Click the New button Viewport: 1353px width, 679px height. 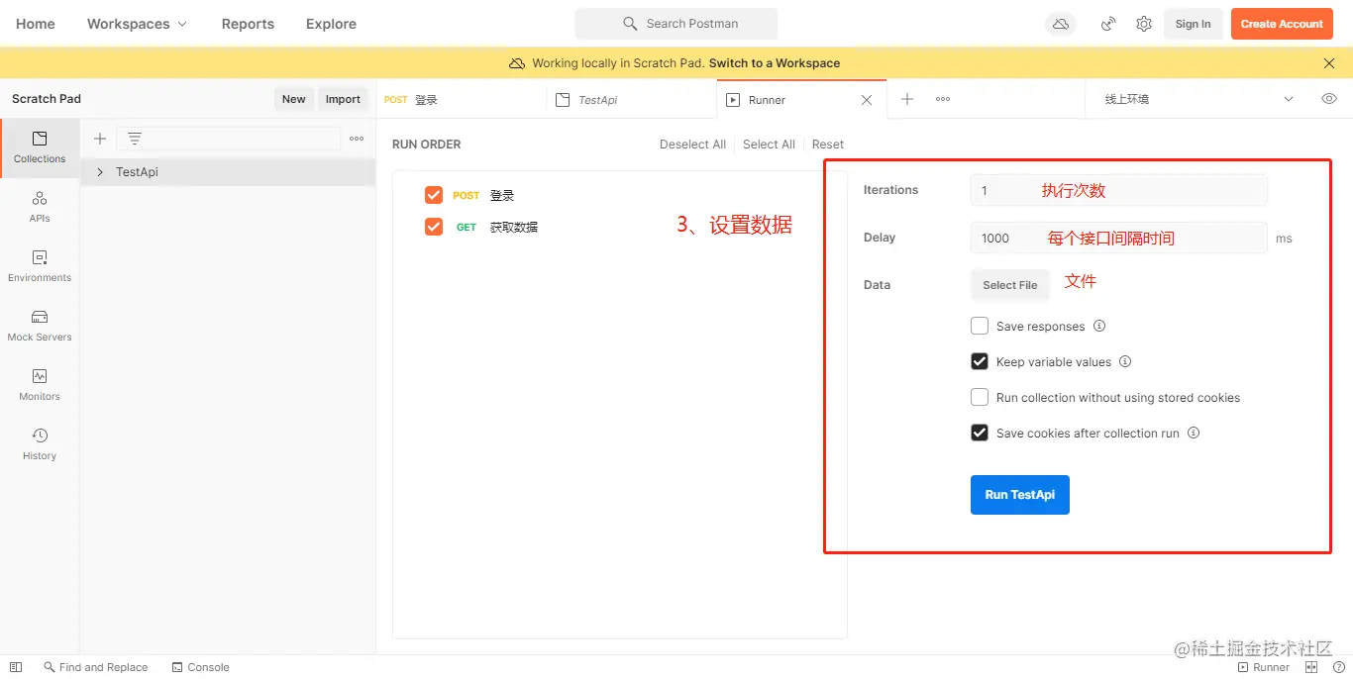[293, 99]
